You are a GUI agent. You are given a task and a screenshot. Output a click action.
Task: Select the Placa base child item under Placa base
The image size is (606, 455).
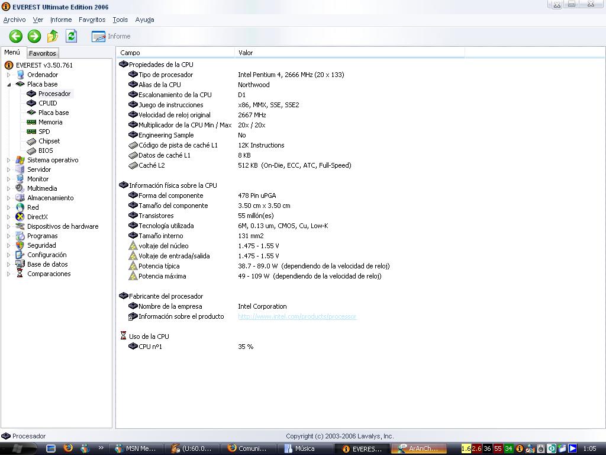coord(54,113)
